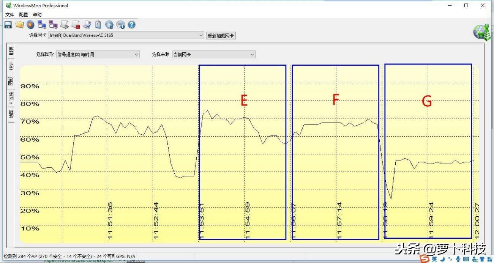Open the 选择来源 source dropdown
This screenshot has height=263, width=494.
[x=213, y=55]
